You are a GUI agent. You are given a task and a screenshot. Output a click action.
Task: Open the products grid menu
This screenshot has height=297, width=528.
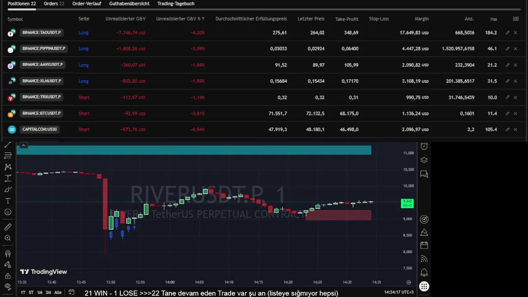[424, 286]
